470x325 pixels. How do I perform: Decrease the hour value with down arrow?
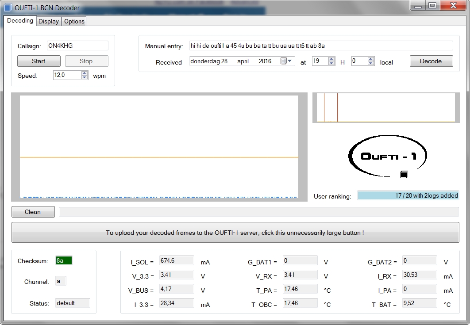(x=331, y=63)
